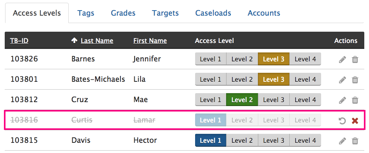Delete Jennifer Barnes with trash icon
The height and width of the screenshot is (153, 369).
(x=355, y=59)
